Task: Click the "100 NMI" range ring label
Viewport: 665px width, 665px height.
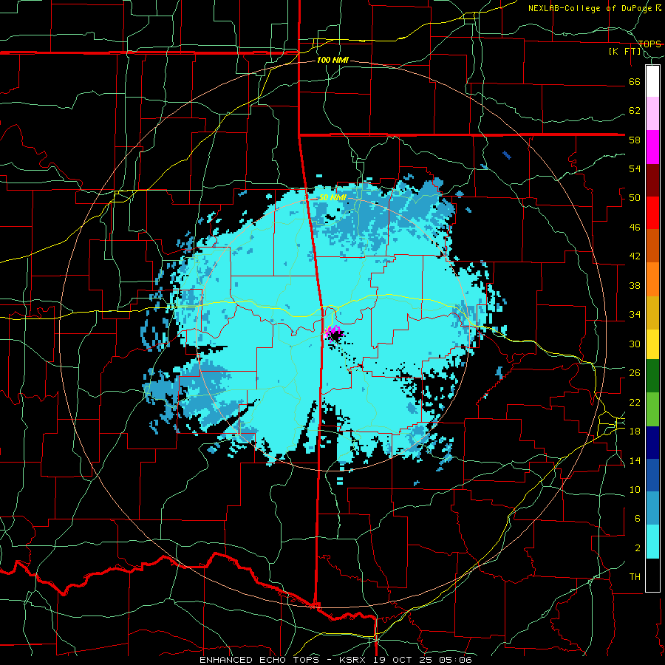Action: pos(332,61)
